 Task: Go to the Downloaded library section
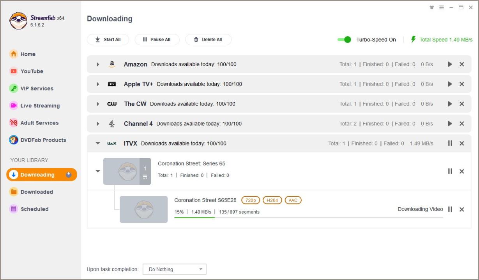click(x=37, y=192)
